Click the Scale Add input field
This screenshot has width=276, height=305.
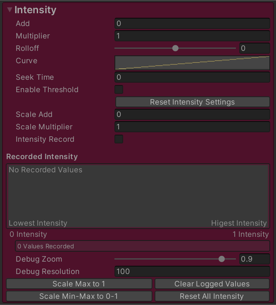pyautogui.click(x=192, y=114)
